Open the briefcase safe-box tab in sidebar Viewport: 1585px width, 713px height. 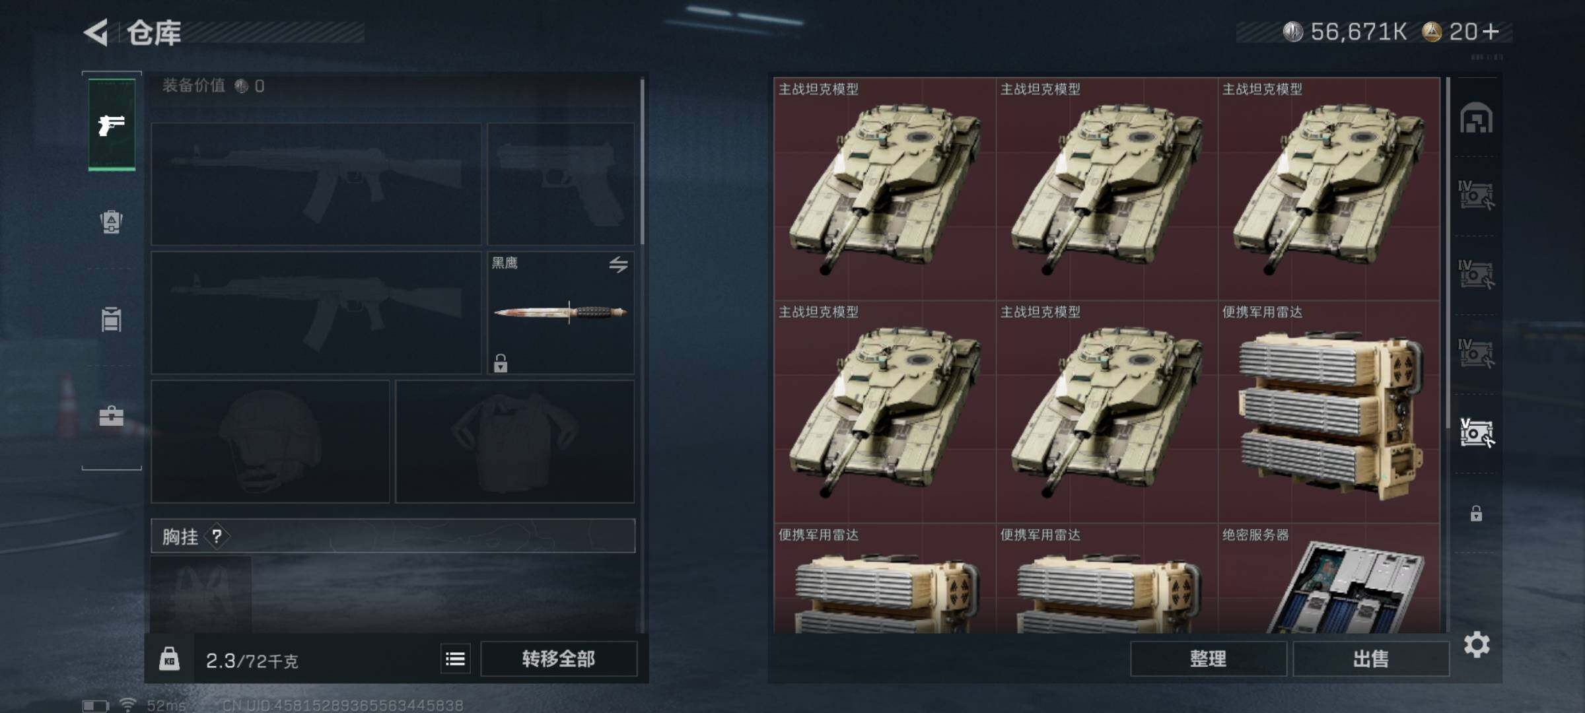pos(112,416)
